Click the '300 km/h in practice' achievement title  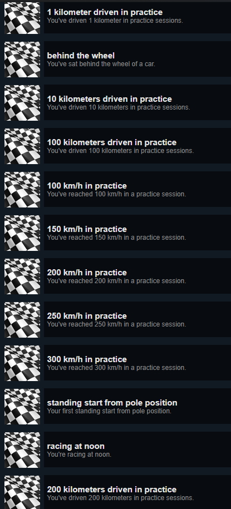point(87,359)
